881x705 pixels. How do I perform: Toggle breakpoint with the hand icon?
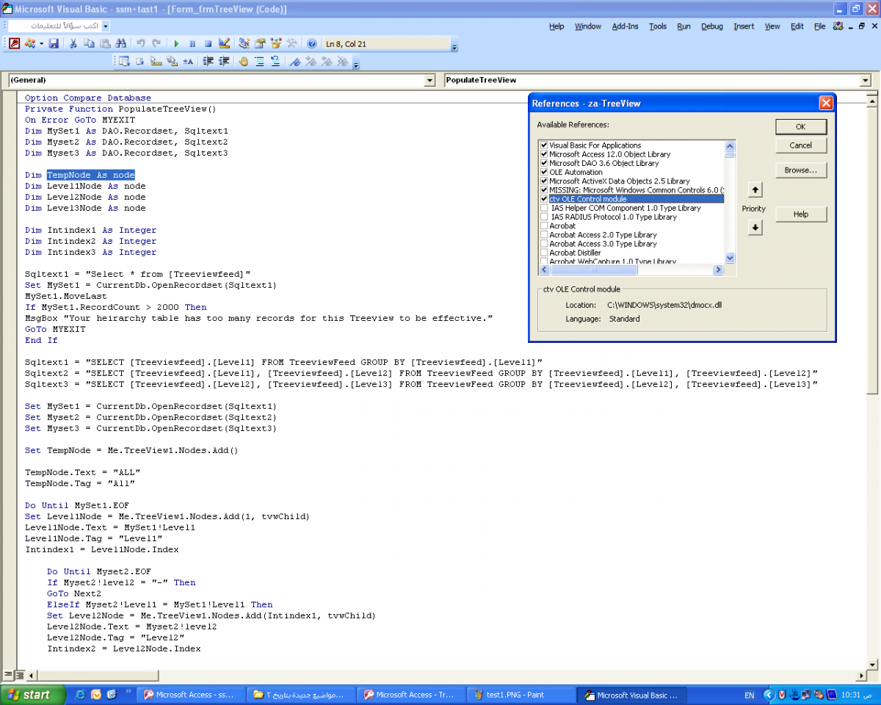pos(244,62)
